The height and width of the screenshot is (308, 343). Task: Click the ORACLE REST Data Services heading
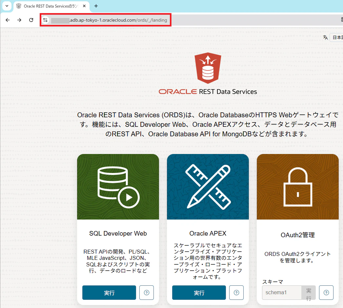tap(208, 92)
